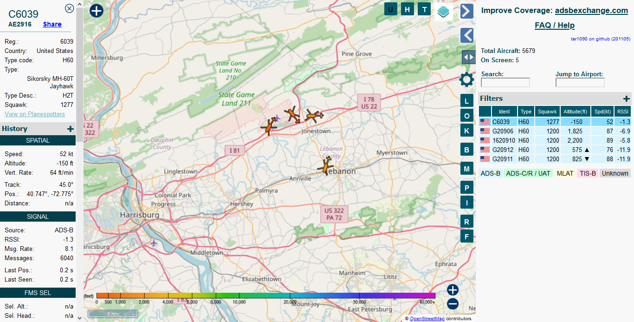Select the 1620910 aircraft row
634x322 pixels.
click(555, 140)
